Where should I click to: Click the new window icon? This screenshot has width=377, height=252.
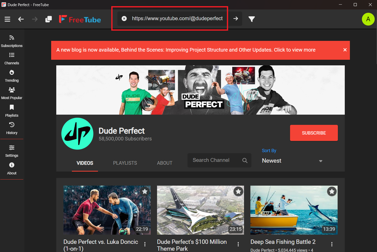tap(49, 19)
